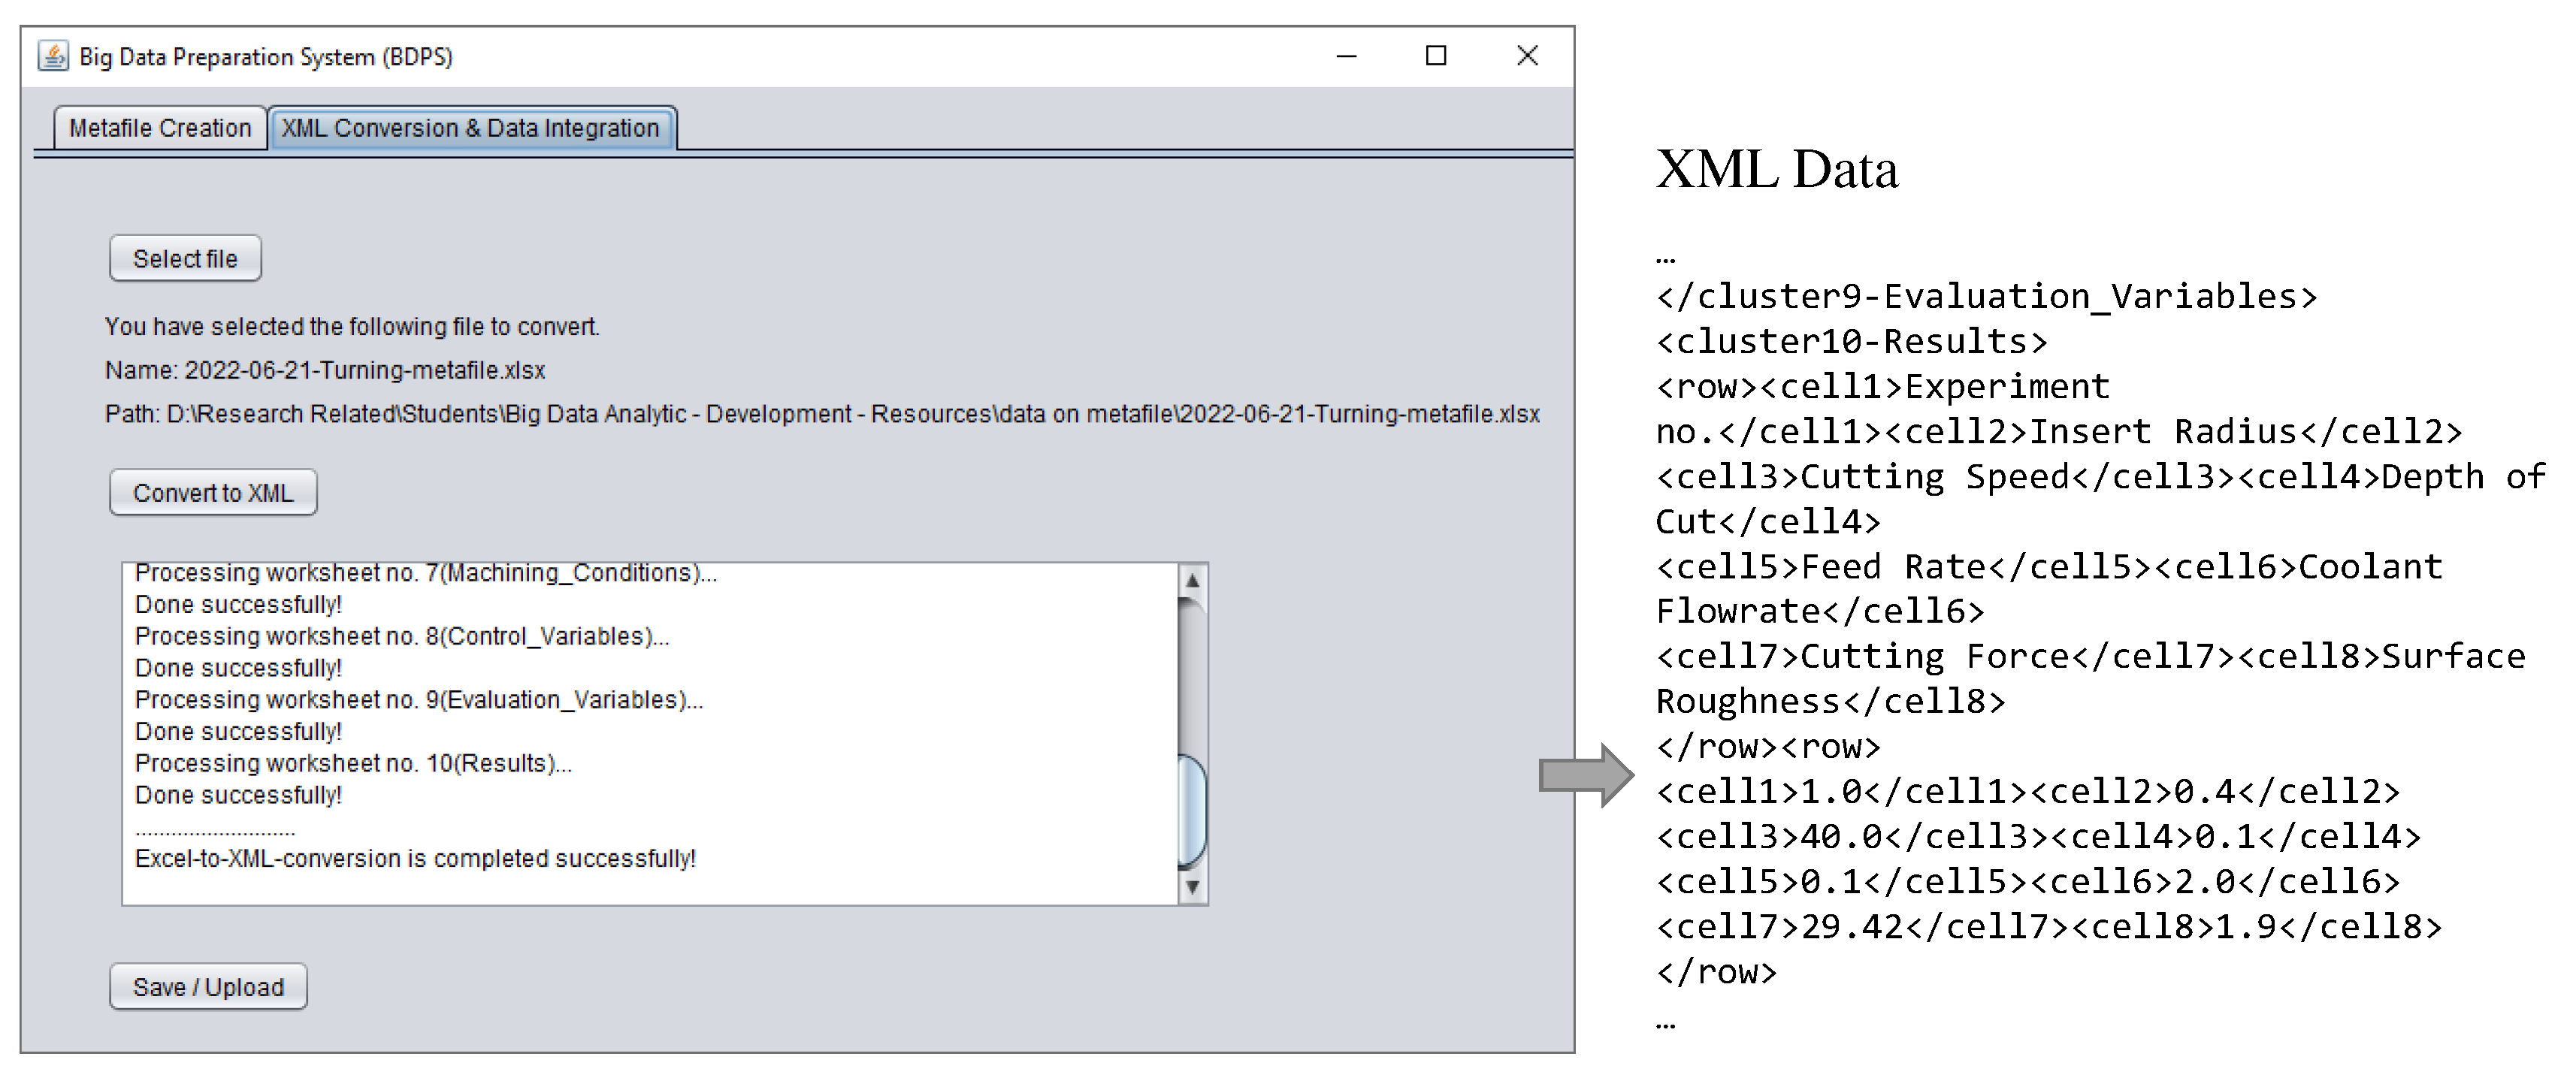Click the log scrollbar up arrow

pos(1192,580)
